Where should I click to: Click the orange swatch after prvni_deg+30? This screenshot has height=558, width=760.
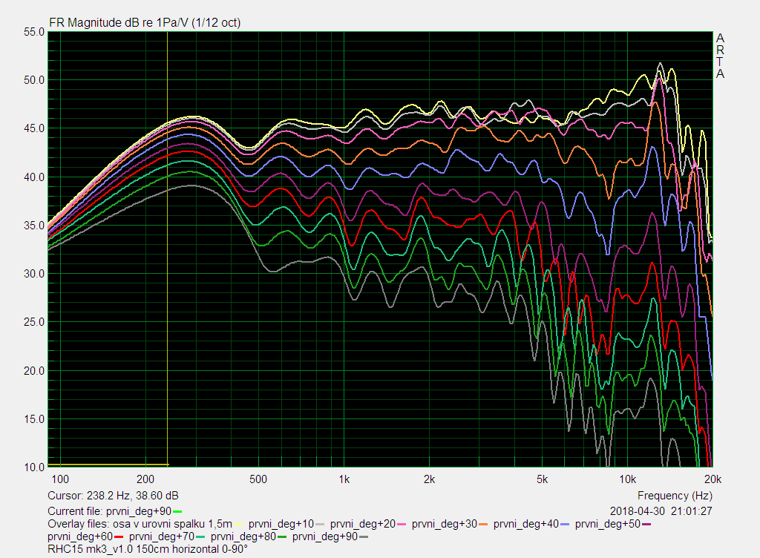[x=482, y=524]
